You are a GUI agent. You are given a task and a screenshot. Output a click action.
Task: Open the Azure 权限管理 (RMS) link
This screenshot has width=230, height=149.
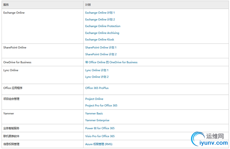[99, 144]
